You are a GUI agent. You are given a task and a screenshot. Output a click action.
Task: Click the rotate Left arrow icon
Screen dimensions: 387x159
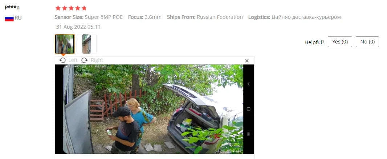pyautogui.click(x=63, y=60)
